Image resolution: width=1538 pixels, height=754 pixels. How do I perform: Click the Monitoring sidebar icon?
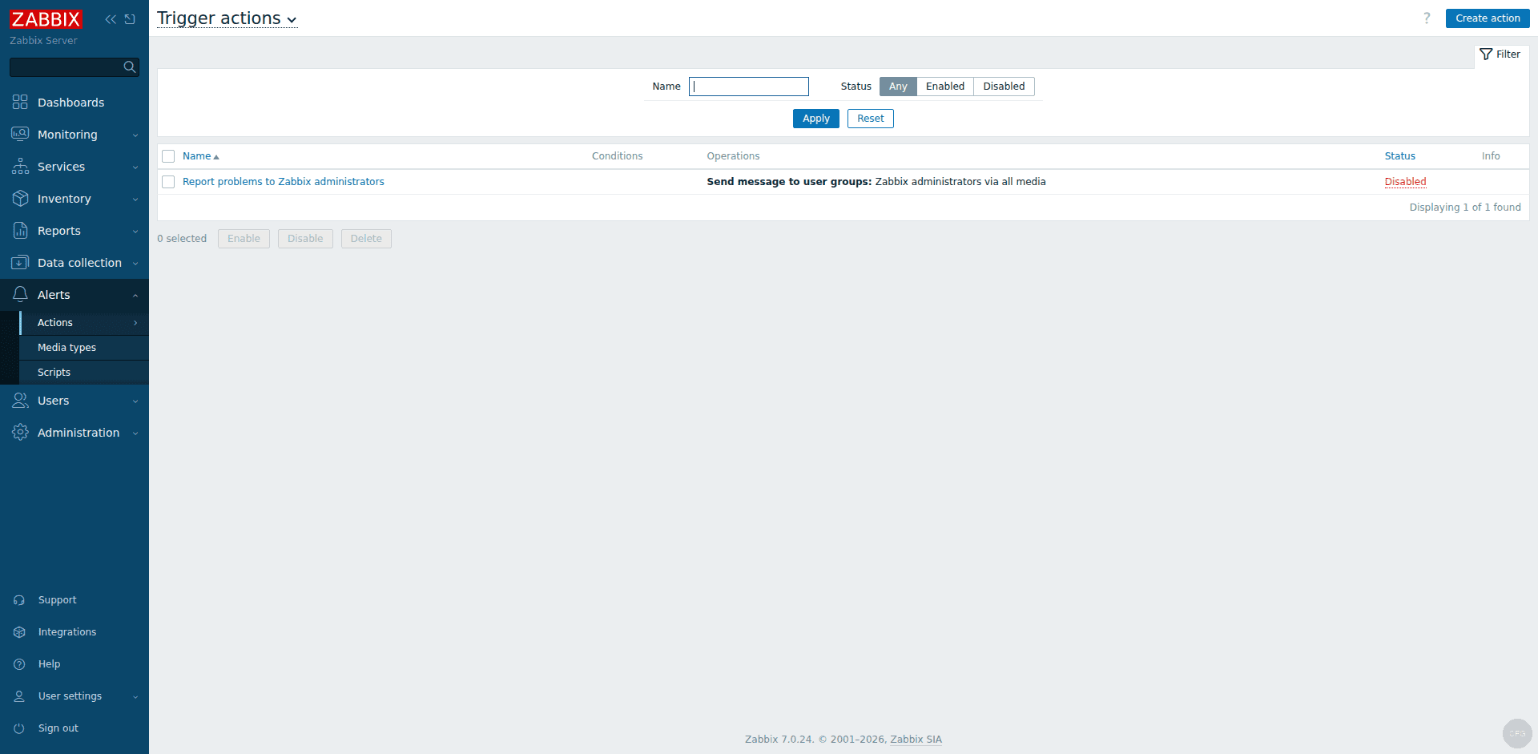(20, 135)
